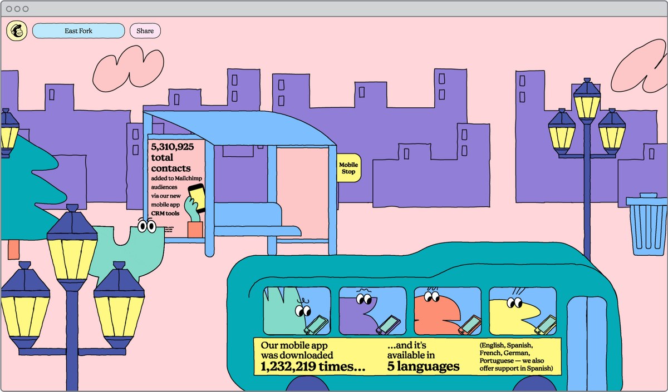The width and height of the screenshot is (668, 392).
Task: Click the blue trash can
Action: pos(646,224)
